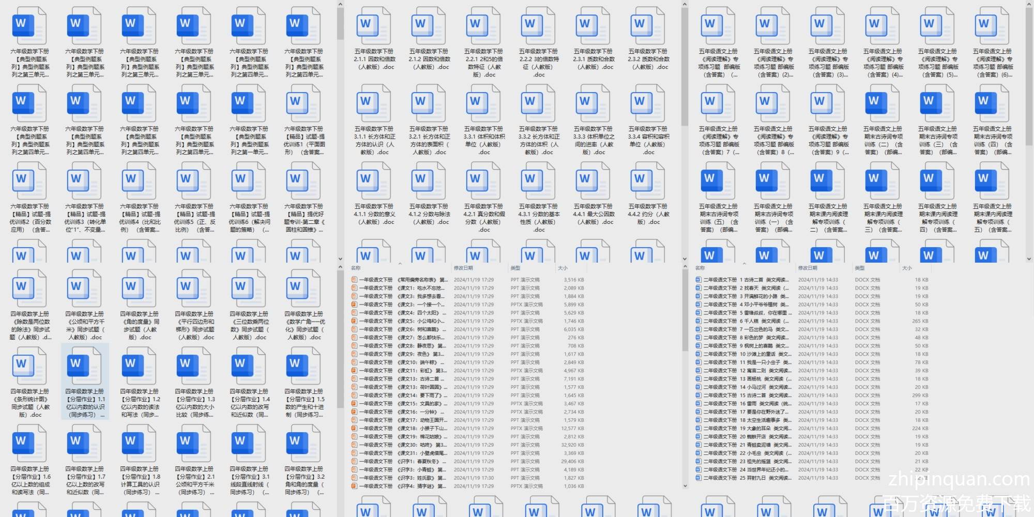This screenshot has width=1034, height=517.
Task: Select 6 千人糕 类文阅读 file name
Action: click(747, 321)
